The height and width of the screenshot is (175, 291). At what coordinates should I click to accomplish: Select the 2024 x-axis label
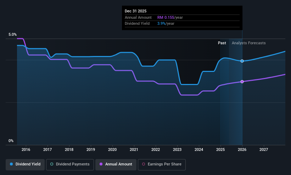coord(199,149)
